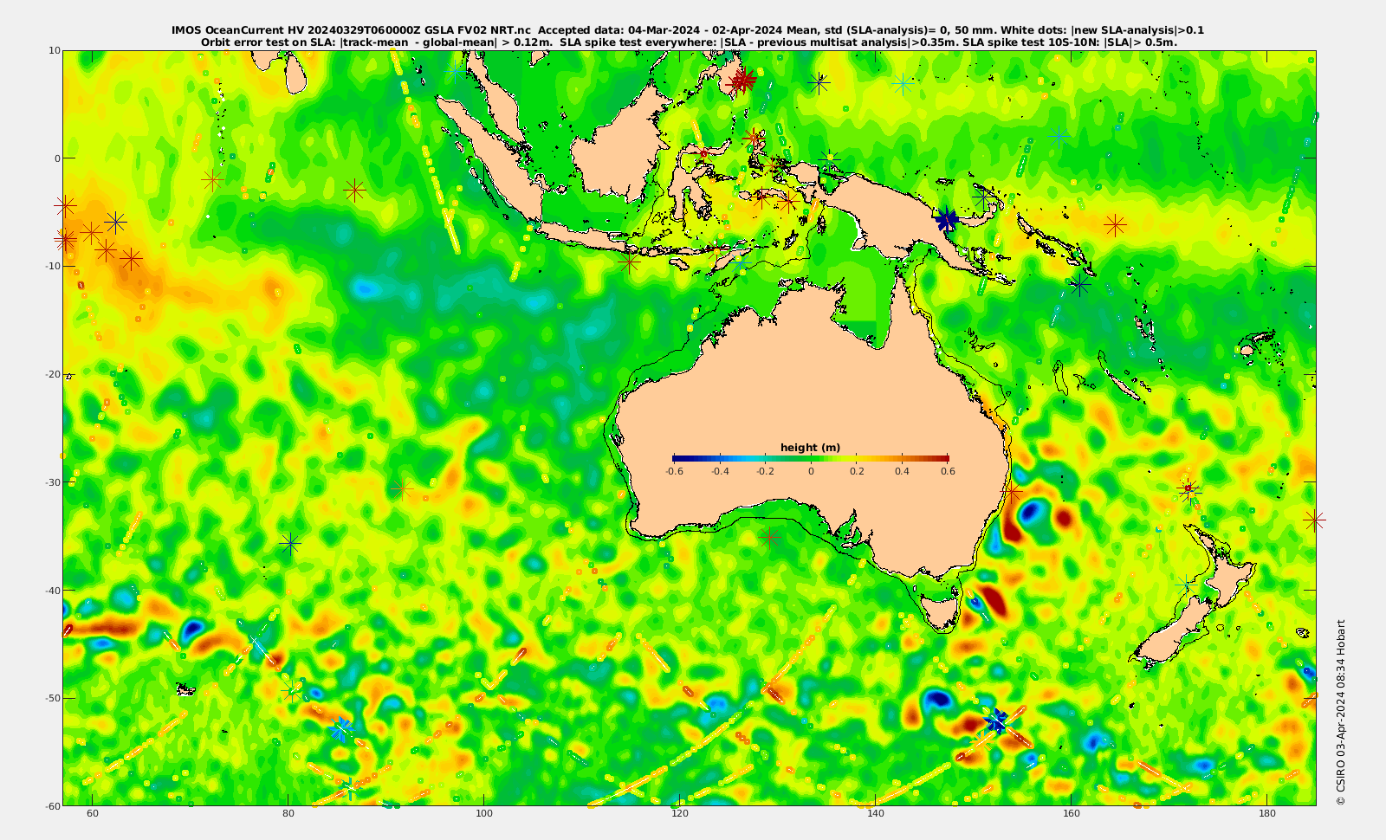Select the 0.2 colorbar tick label
Image resolution: width=1386 pixels, height=840 pixels.
857,472
